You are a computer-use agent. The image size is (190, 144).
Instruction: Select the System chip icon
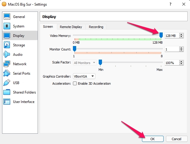coord(7,26)
